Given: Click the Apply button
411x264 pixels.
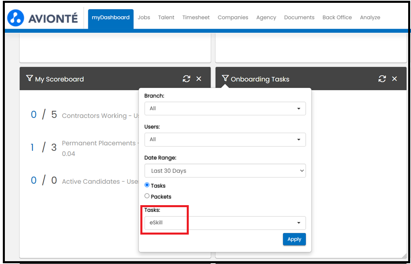Looking at the screenshot, I should 294,239.
